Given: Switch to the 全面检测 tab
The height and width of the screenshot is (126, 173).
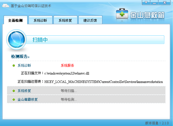Looking at the screenshot, I should (x=15, y=20).
